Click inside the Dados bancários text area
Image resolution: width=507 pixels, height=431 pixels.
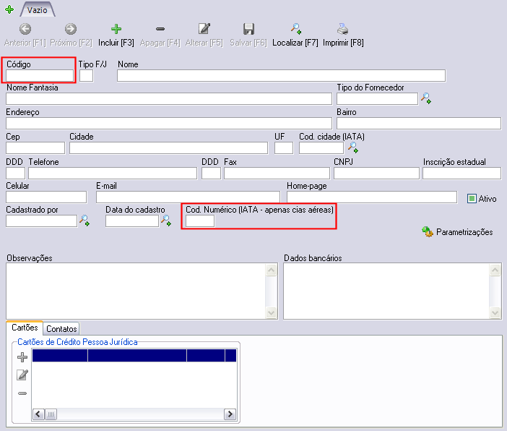click(x=386, y=291)
